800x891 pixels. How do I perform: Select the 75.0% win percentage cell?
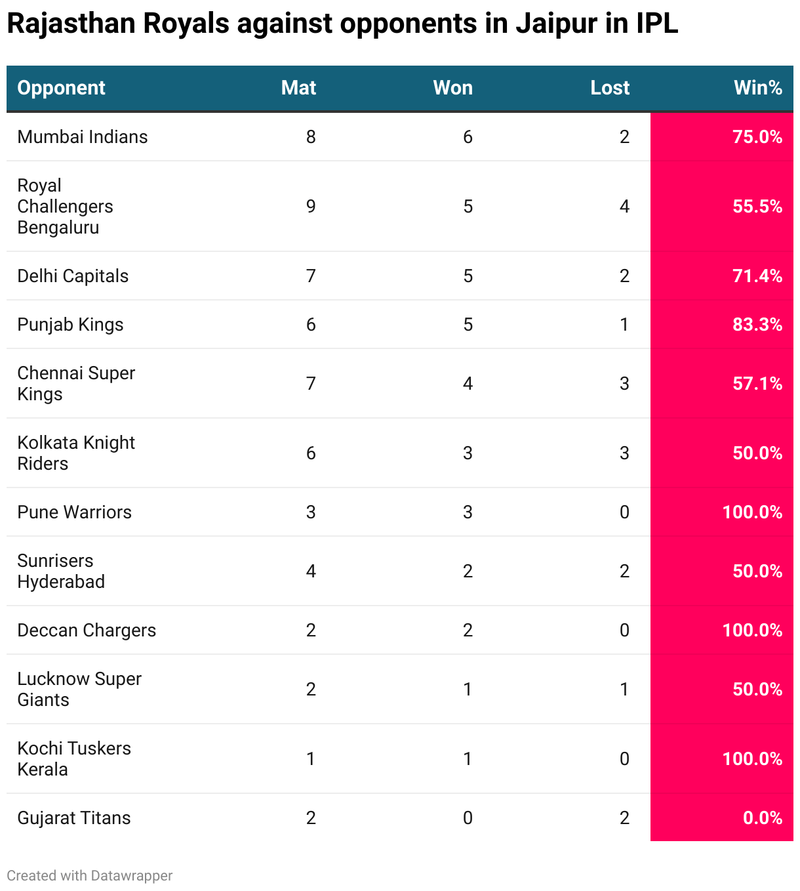(x=757, y=136)
